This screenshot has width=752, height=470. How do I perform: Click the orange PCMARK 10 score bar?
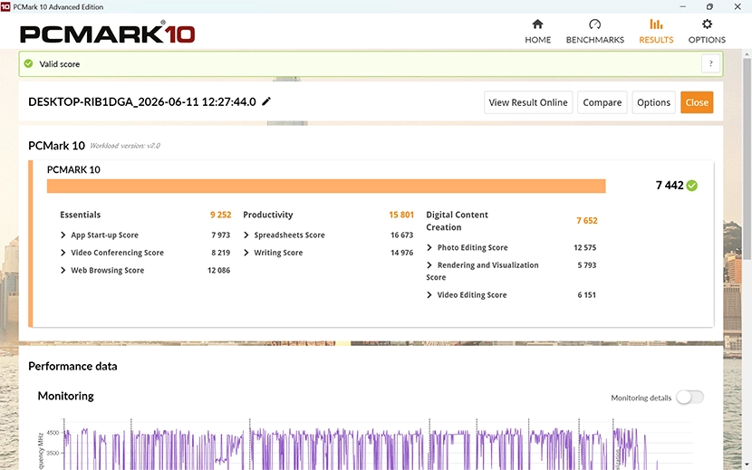326,186
